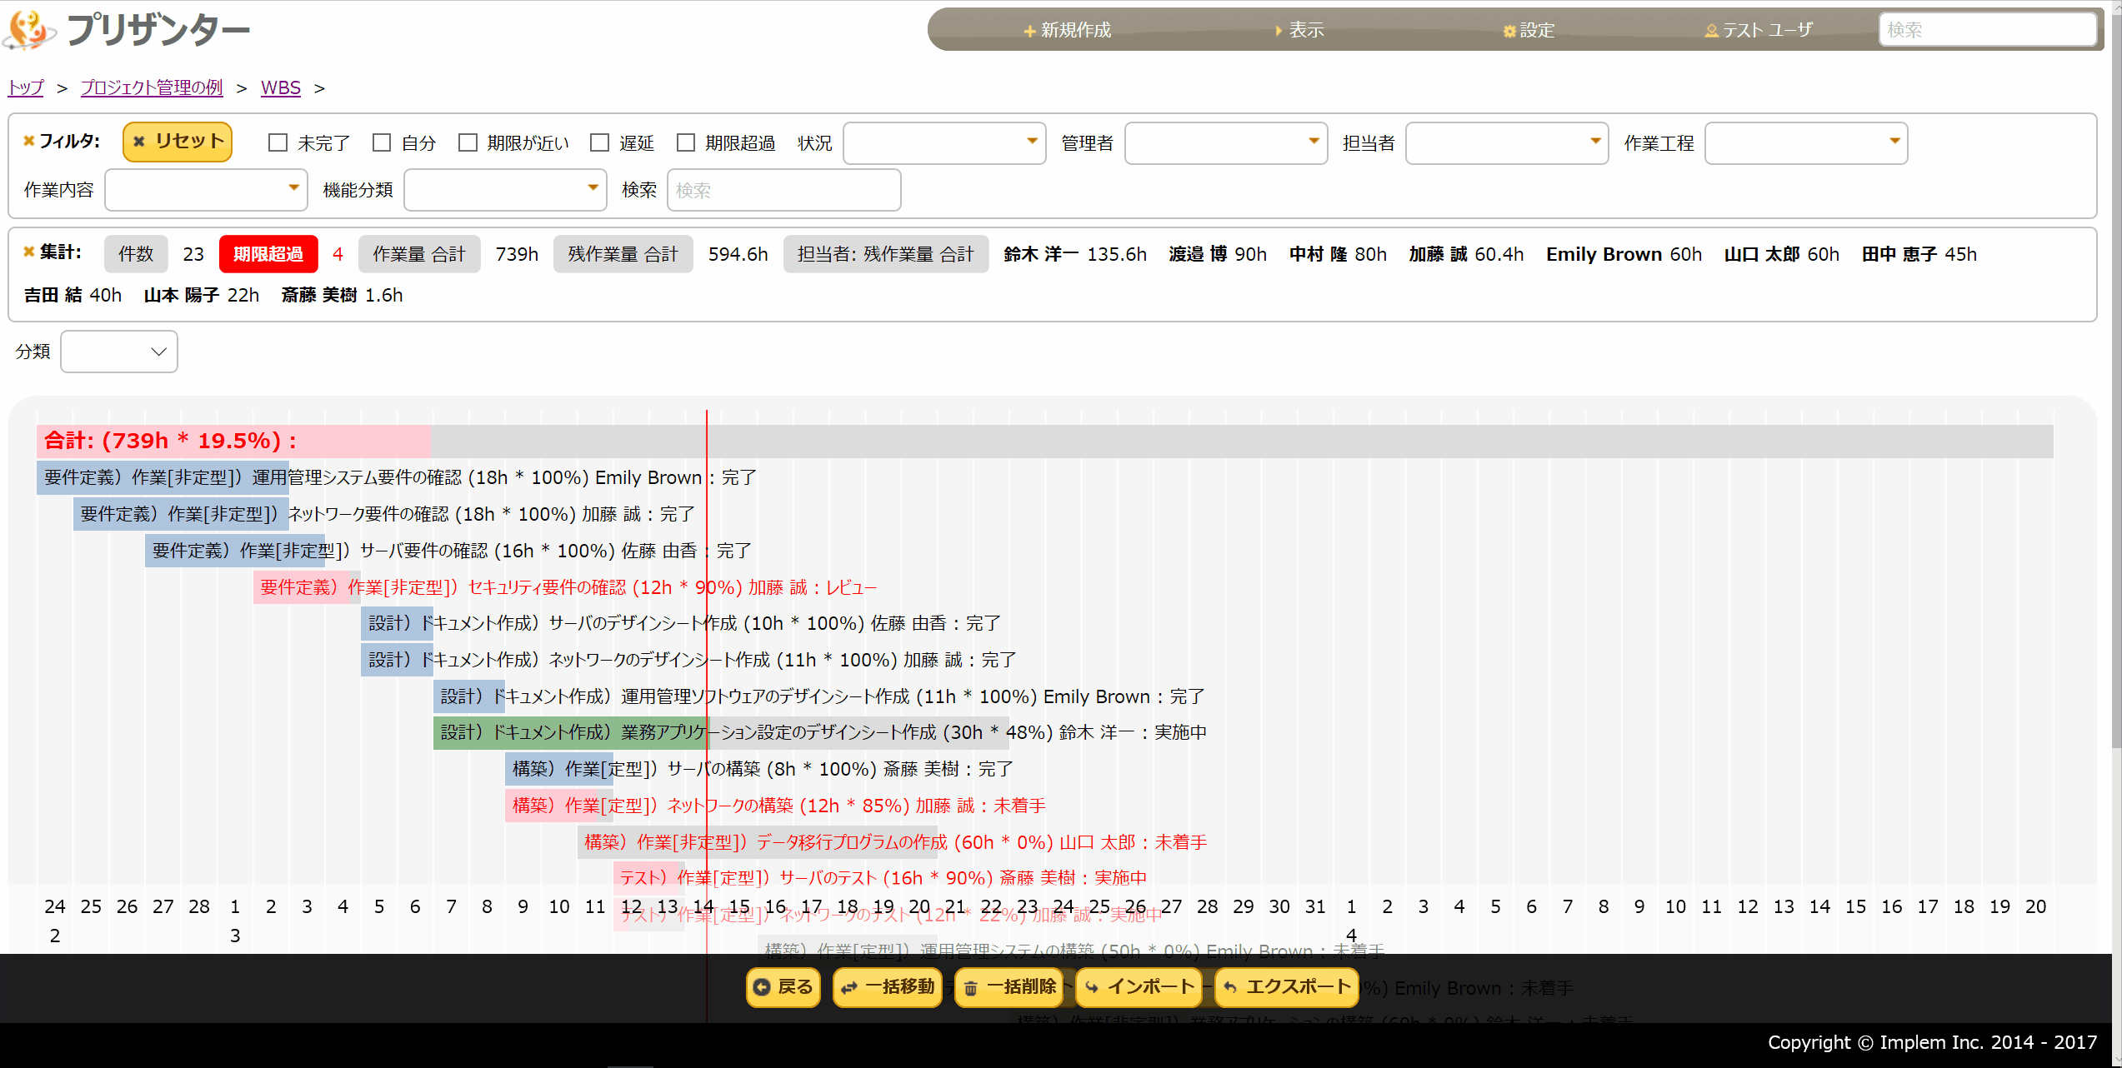Open the 分類 select box
The width and height of the screenshot is (2122, 1068).
[119, 352]
